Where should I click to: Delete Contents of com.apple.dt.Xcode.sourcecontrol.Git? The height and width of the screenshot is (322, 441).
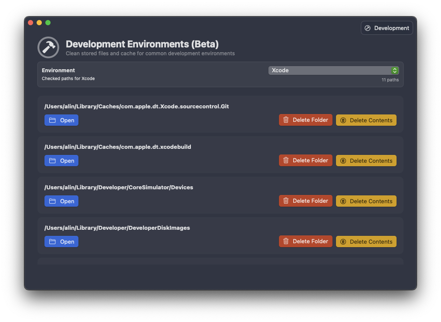click(366, 120)
